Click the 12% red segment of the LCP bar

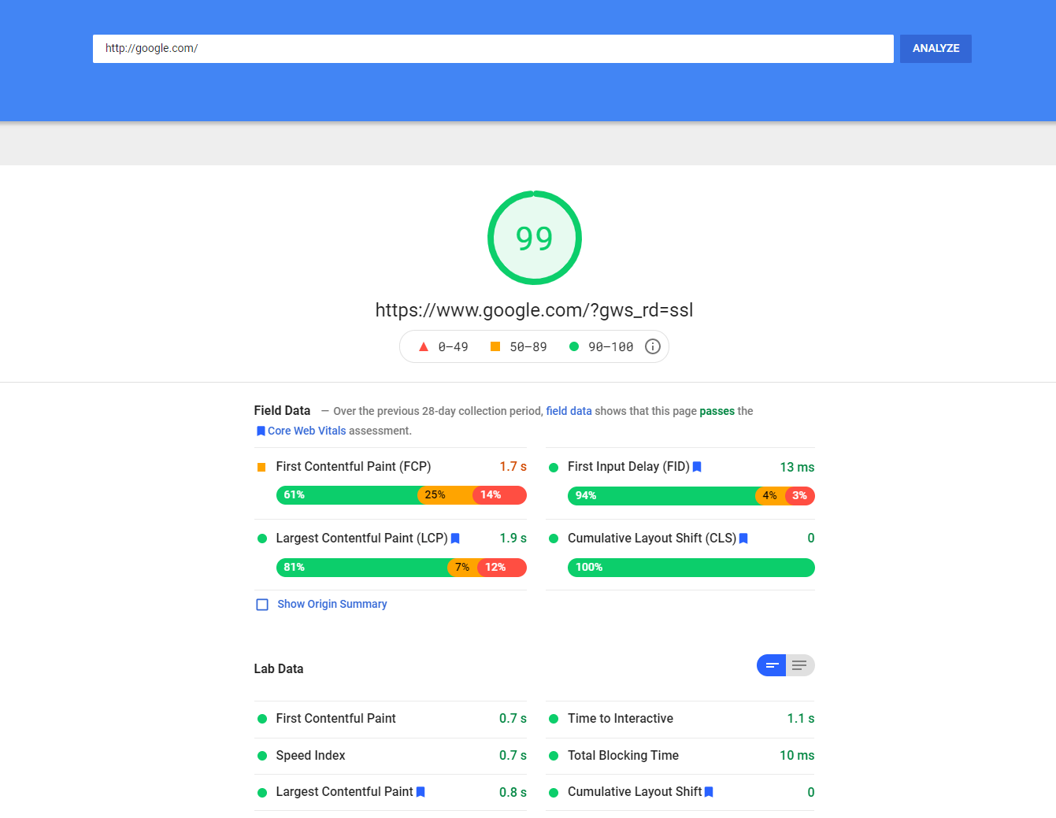[502, 568]
